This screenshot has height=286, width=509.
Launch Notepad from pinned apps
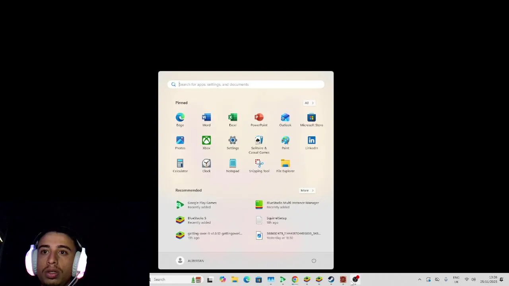(x=233, y=166)
